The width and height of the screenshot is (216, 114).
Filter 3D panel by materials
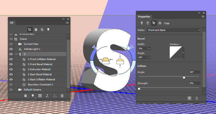pos(42,29)
